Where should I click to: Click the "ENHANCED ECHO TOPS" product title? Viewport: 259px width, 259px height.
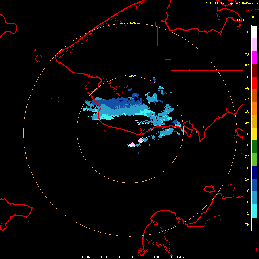(x=101, y=257)
